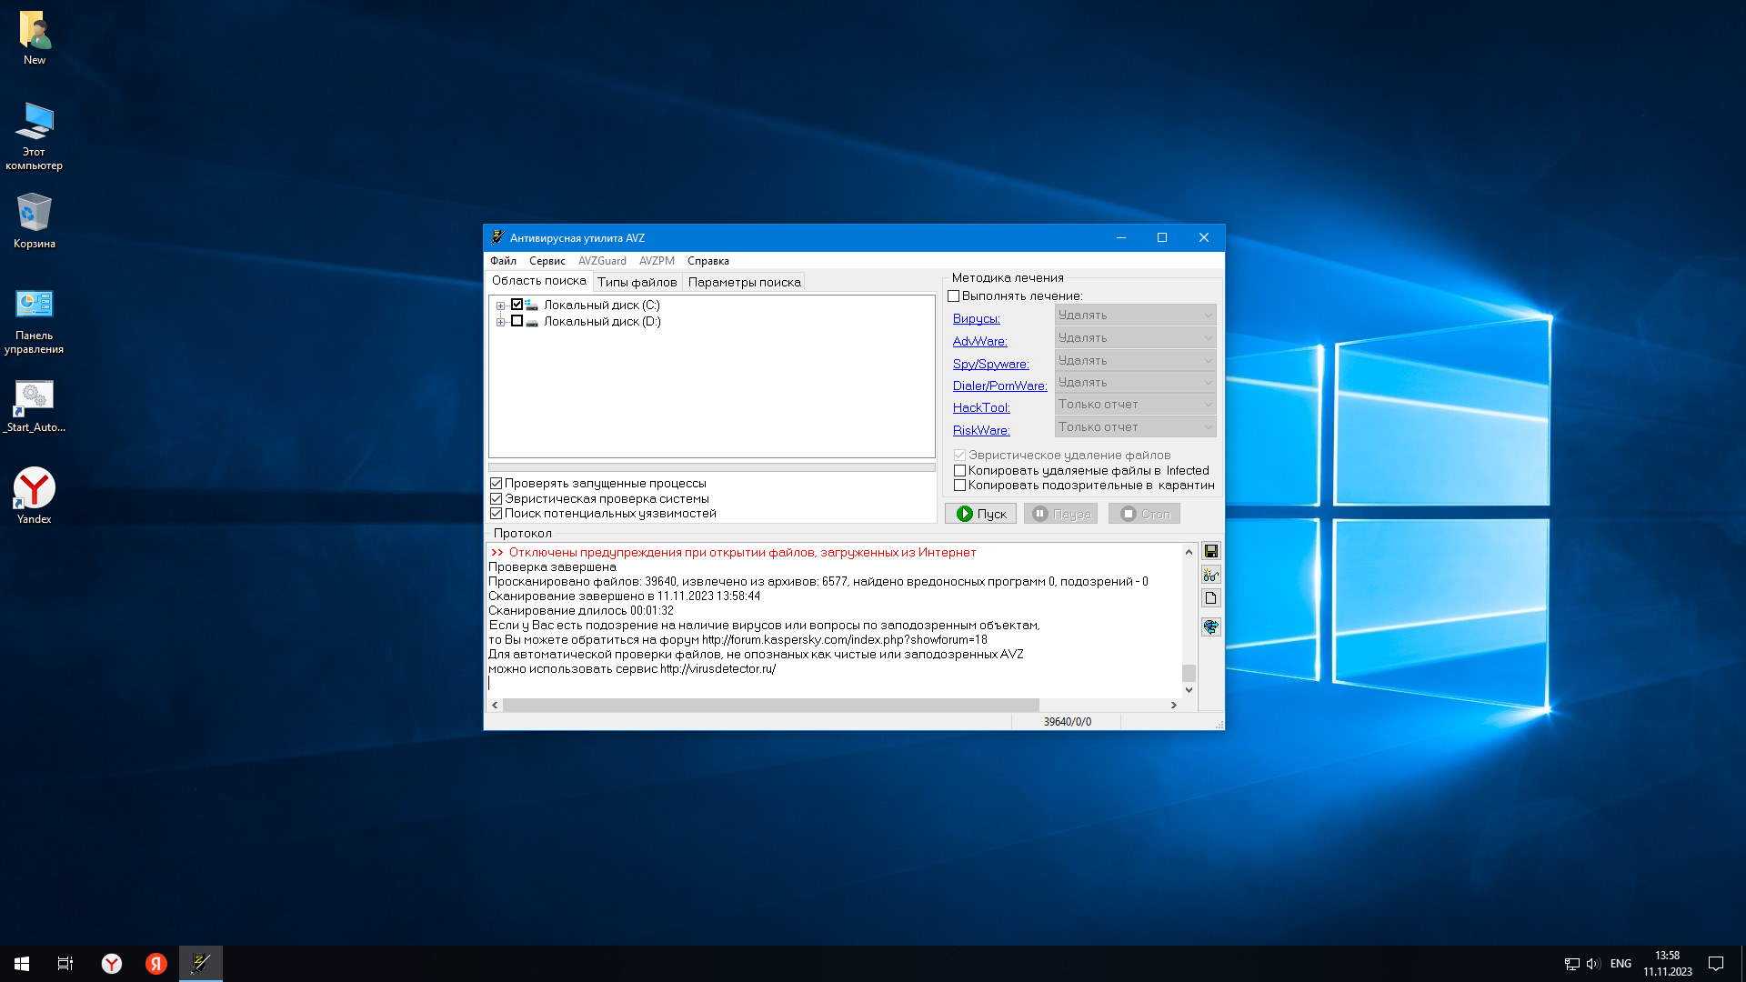Screen dimensions: 1746x982
Task: Expand the Локальный диск (D:) tree node
Action: pos(500,322)
